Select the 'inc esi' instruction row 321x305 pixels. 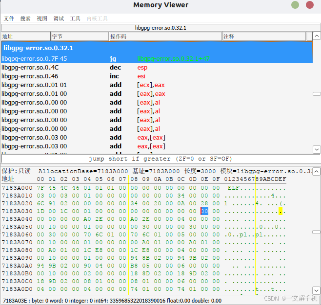tap(157, 76)
